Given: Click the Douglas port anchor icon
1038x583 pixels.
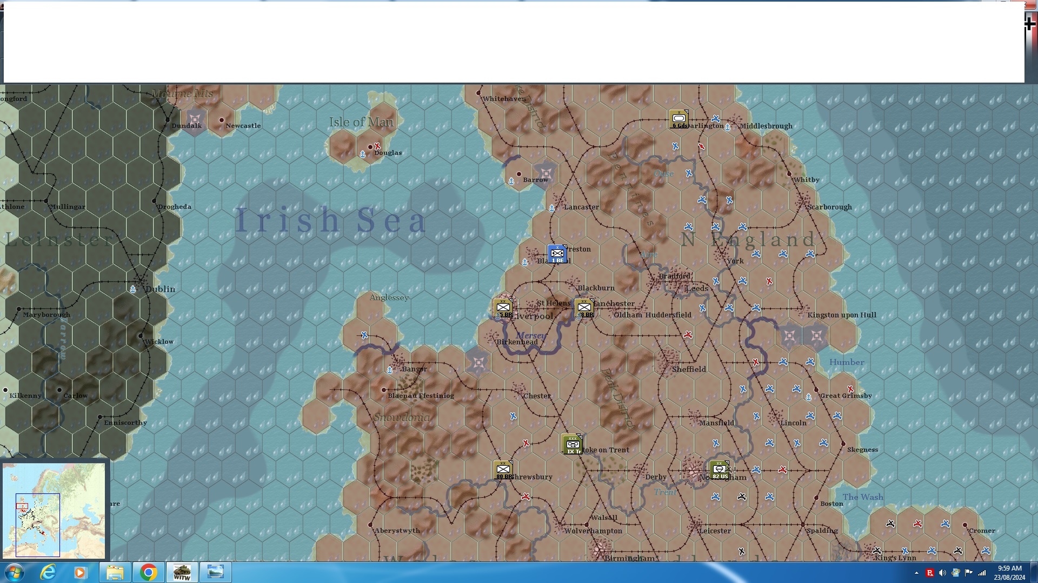Looking at the screenshot, I should click(x=363, y=154).
